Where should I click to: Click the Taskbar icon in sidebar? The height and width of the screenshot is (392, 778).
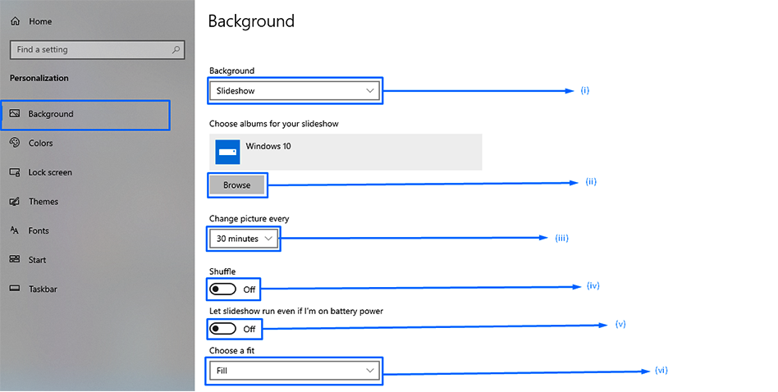14,289
